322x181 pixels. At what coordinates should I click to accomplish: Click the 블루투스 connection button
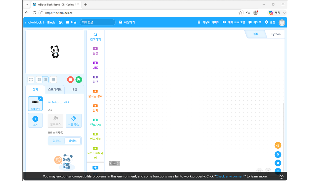click(56, 121)
